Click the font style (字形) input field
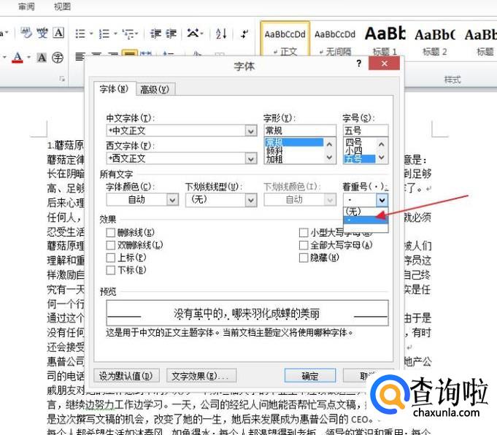The image size is (497, 435). 300,131
